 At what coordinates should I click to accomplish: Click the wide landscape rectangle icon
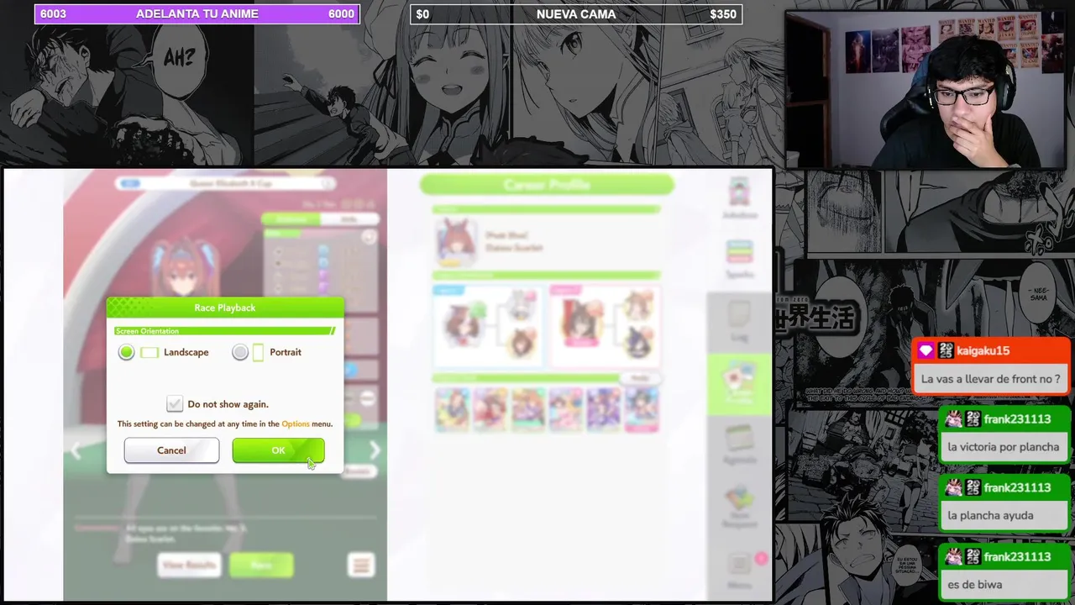(149, 352)
